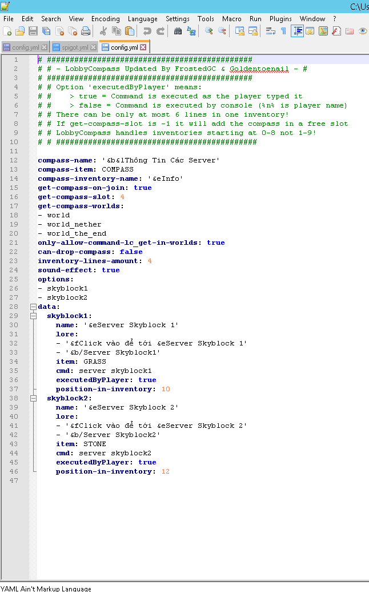Collapse the data: fold marker on line 28

click(x=33, y=307)
